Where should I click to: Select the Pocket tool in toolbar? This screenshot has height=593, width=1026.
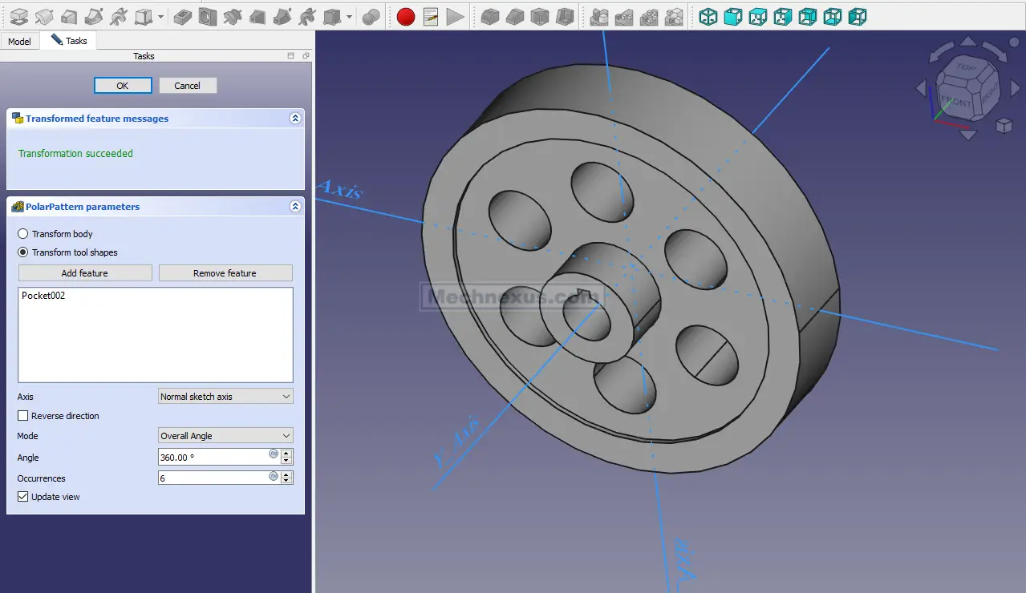coord(183,16)
